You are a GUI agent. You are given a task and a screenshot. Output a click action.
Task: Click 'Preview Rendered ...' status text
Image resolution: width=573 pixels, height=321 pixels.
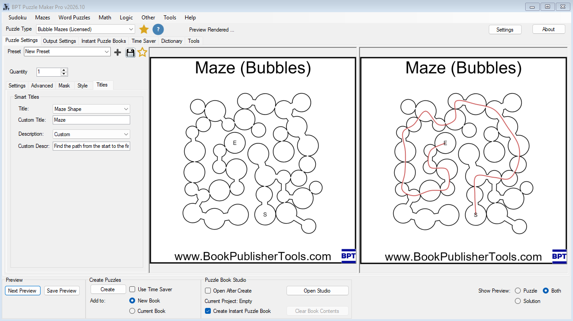tap(212, 30)
